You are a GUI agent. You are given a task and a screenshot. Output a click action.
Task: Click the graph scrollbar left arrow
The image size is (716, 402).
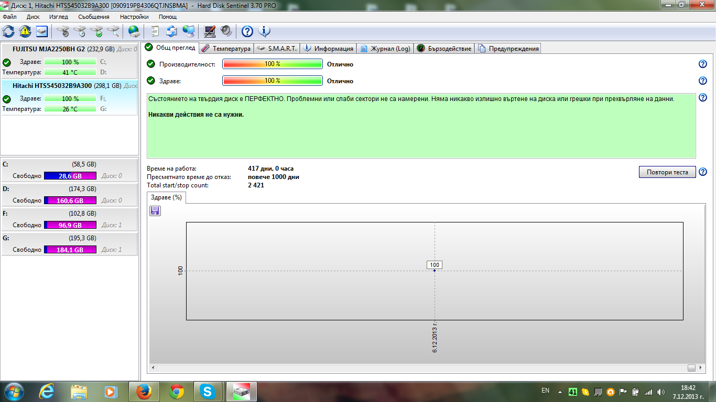tap(153, 368)
